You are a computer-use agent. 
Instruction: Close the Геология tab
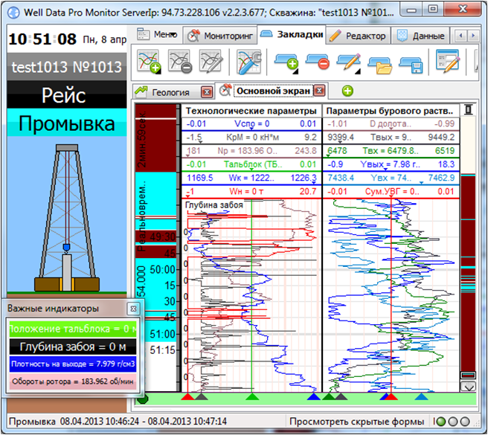tap(207, 92)
